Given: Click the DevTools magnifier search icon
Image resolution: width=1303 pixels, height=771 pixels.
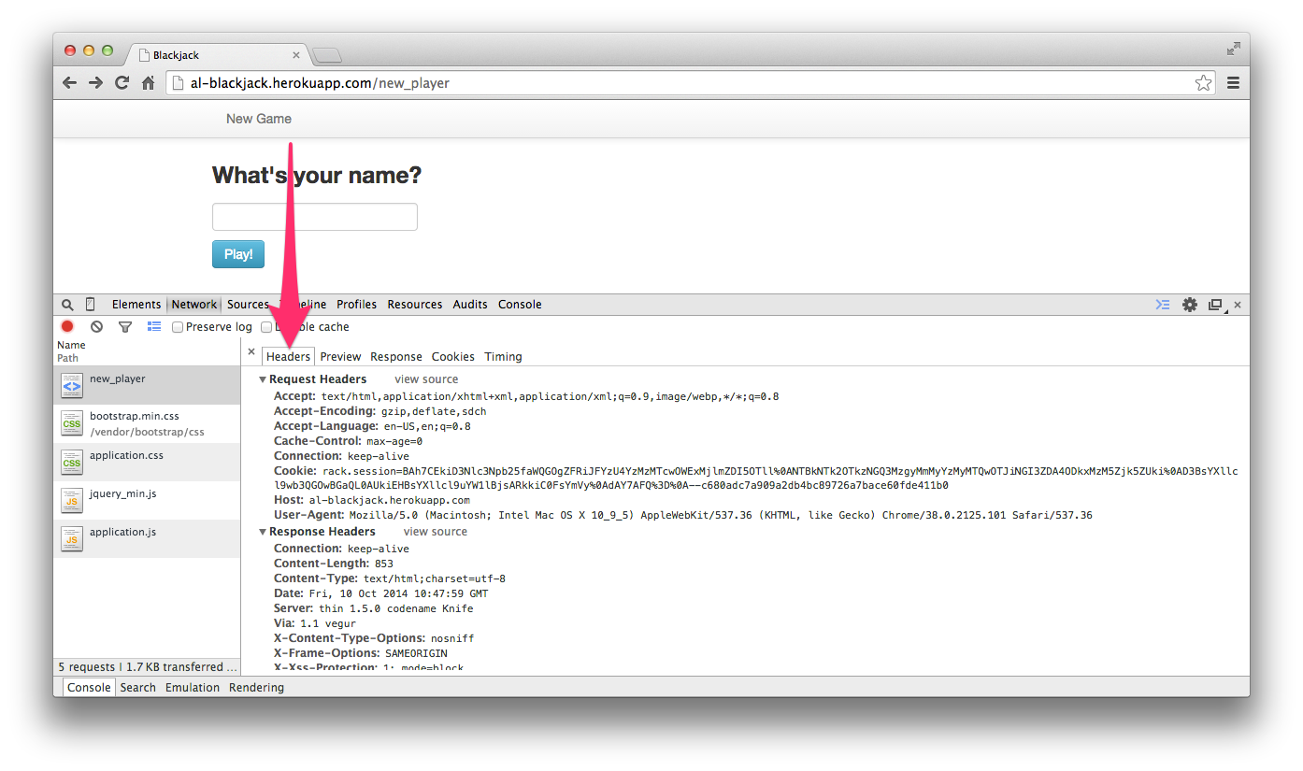Looking at the screenshot, I should point(67,305).
